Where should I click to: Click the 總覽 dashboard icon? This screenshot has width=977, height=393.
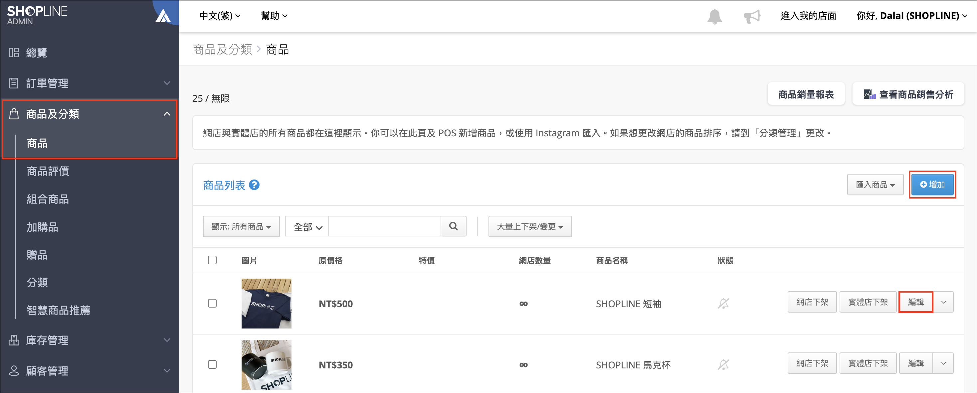(x=14, y=52)
